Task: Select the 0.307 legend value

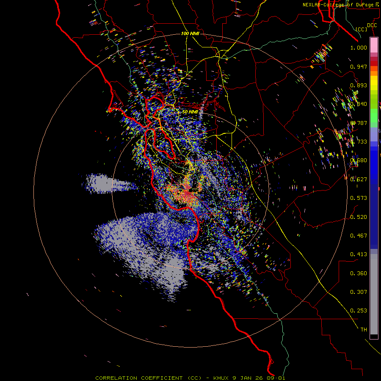Action: [359, 292]
